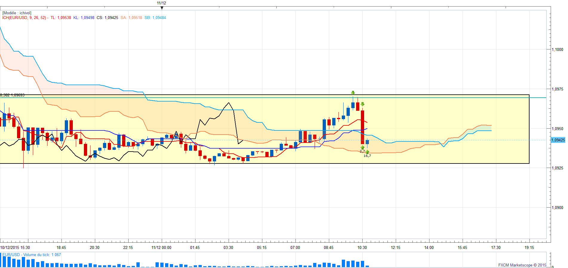Click the 11/12 00:00 time axis label
The width and height of the screenshot is (568, 268).
pos(161,248)
